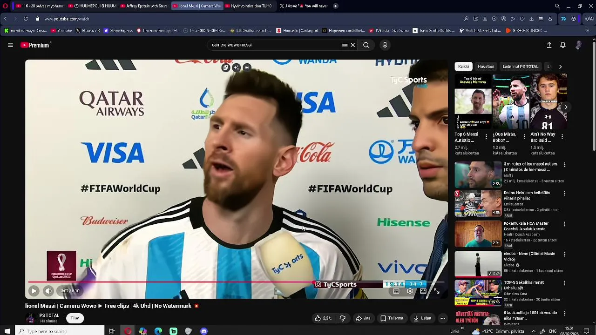Select the Haustasi filter chip
The width and height of the screenshot is (596, 335).
pyautogui.click(x=486, y=67)
